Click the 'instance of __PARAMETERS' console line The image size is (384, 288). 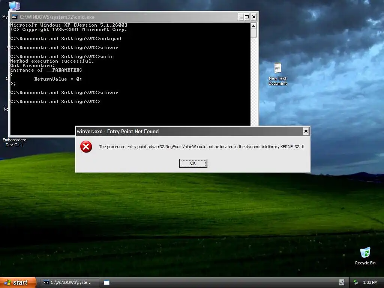pos(46,70)
